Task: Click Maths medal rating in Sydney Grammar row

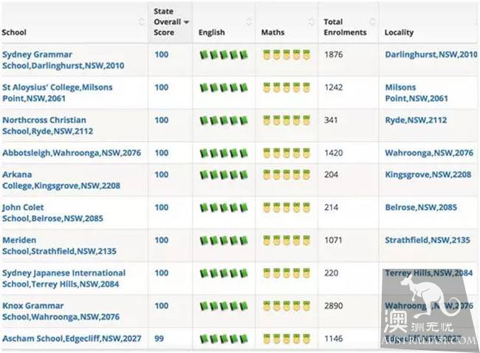Action: 287,55
